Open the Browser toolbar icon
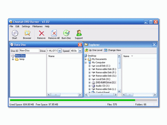 click(27, 33)
